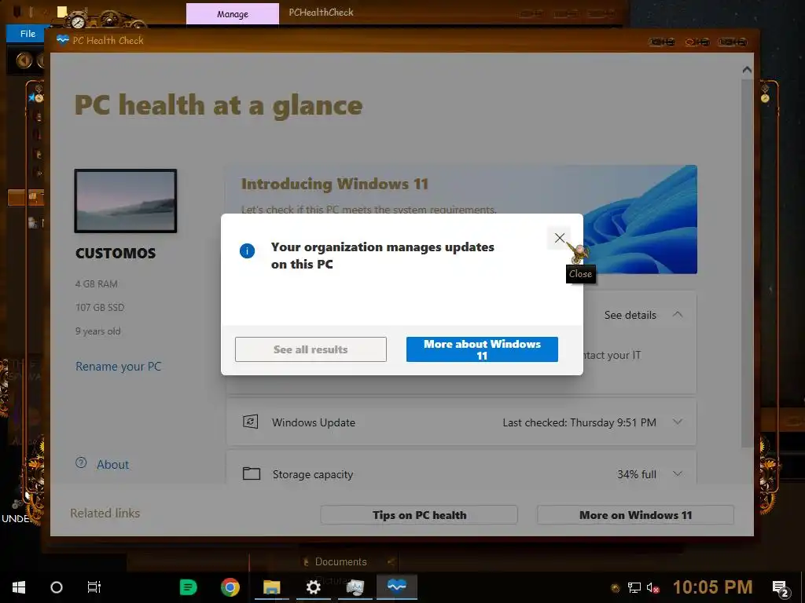Image resolution: width=805 pixels, height=603 pixels.
Task: Click the Documents item behind the window
Action: [341, 561]
